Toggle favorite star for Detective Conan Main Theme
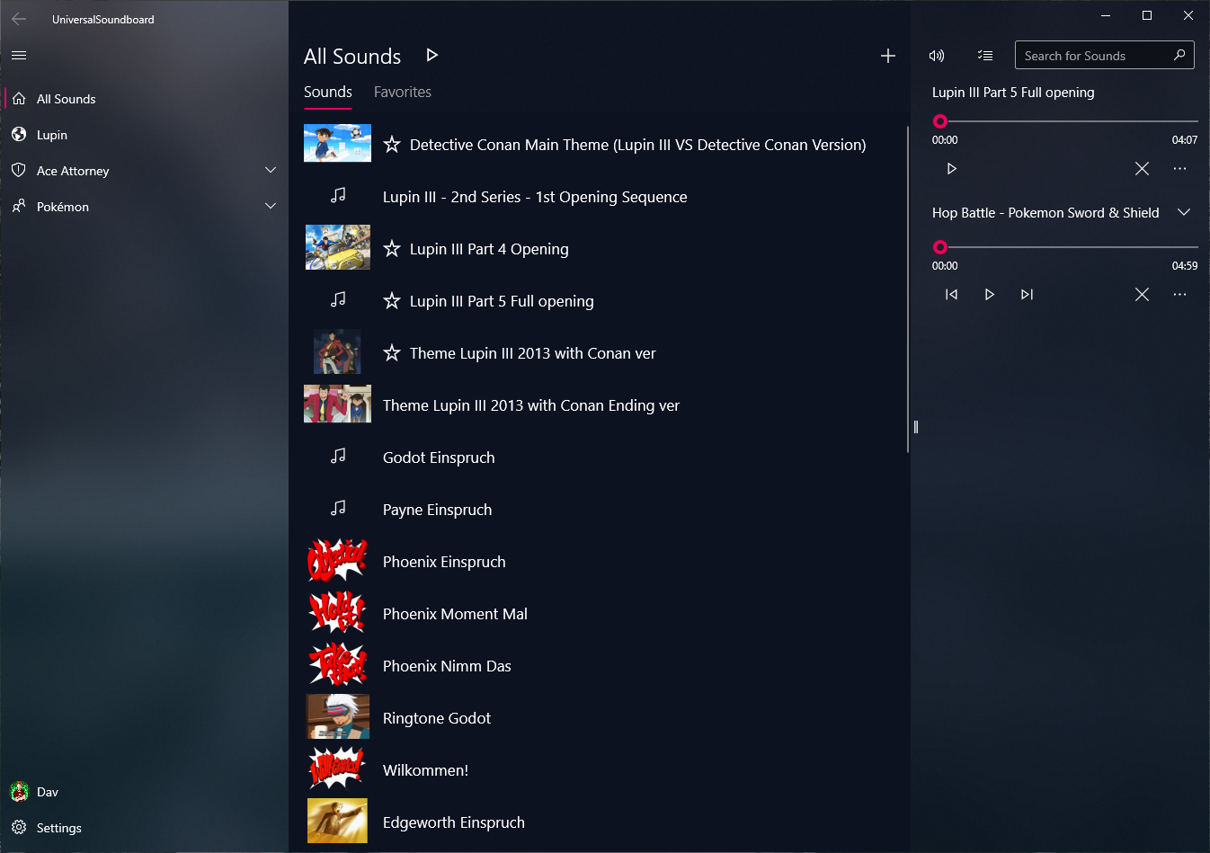This screenshot has width=1210, height=853. click(x=392, y=144)
